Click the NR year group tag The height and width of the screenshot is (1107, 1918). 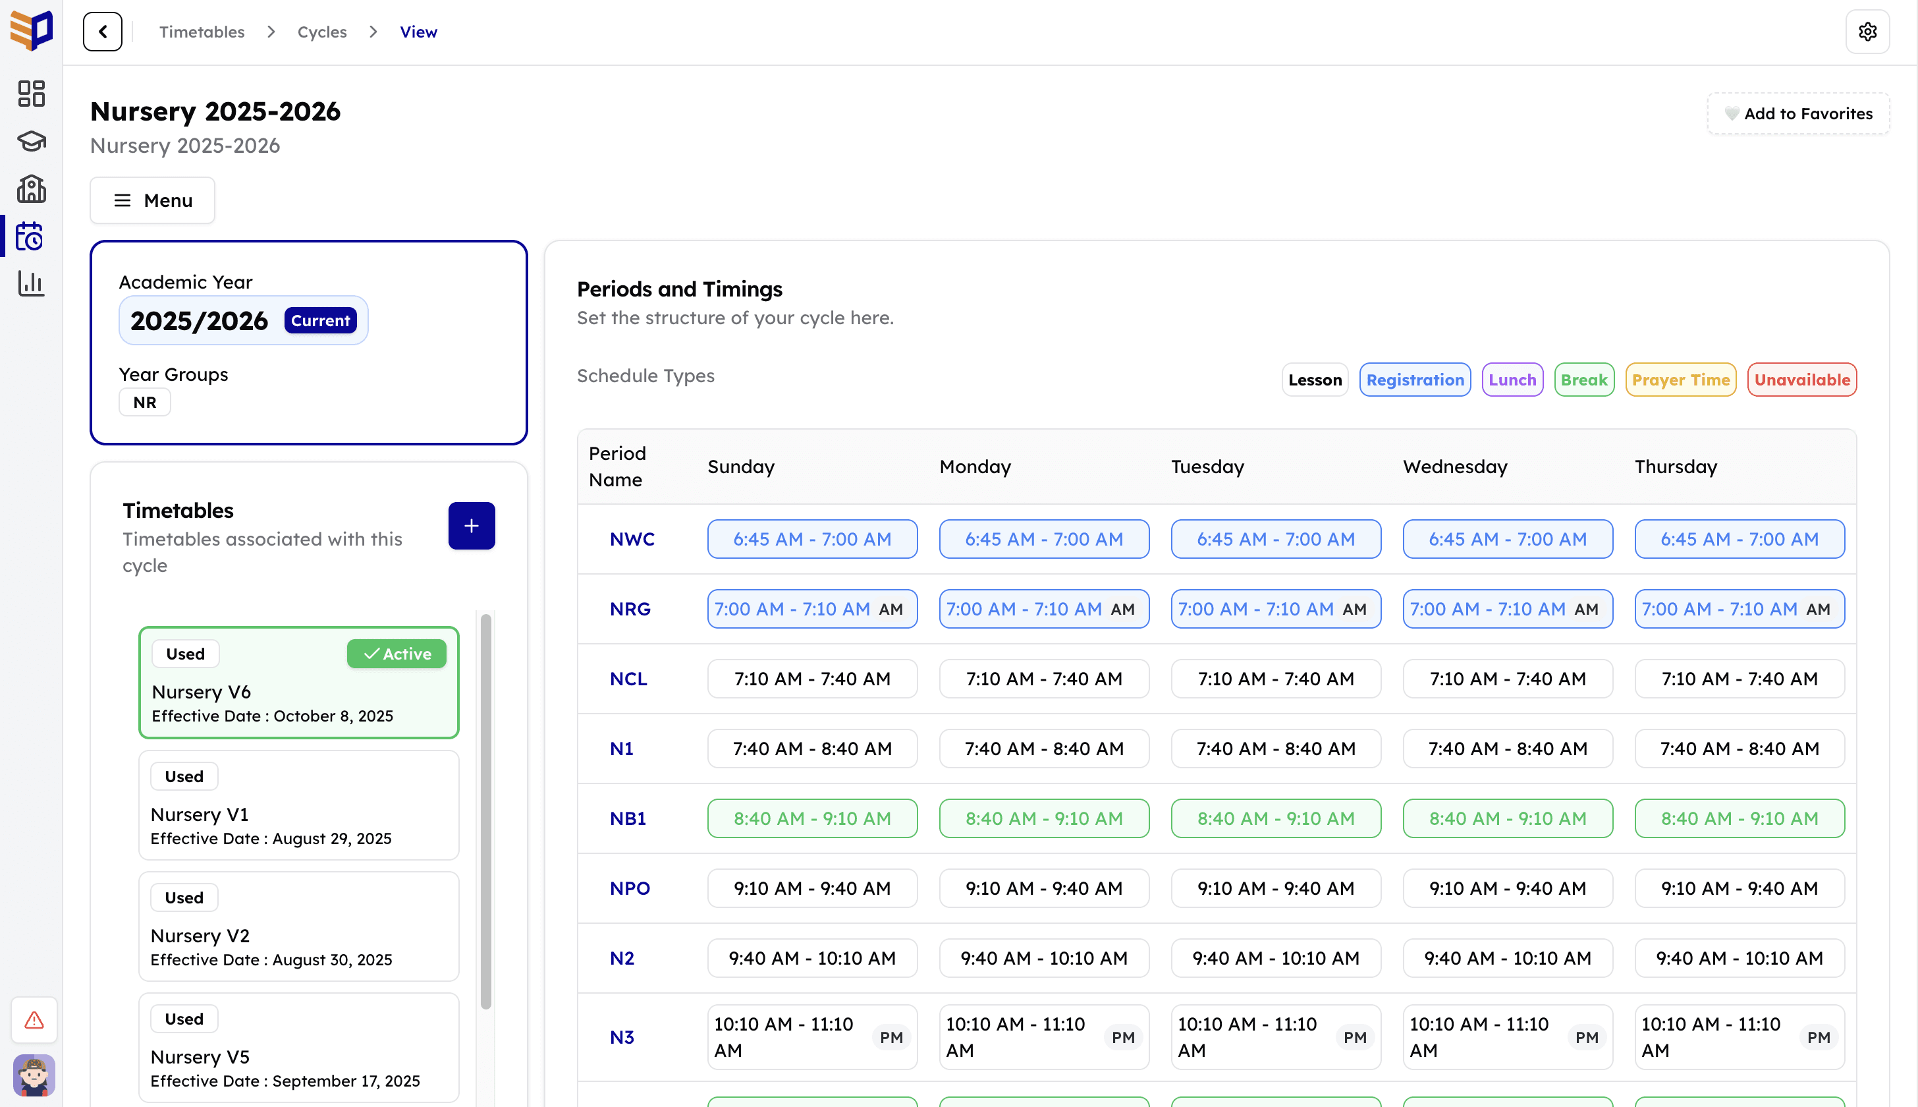(144, 402)
